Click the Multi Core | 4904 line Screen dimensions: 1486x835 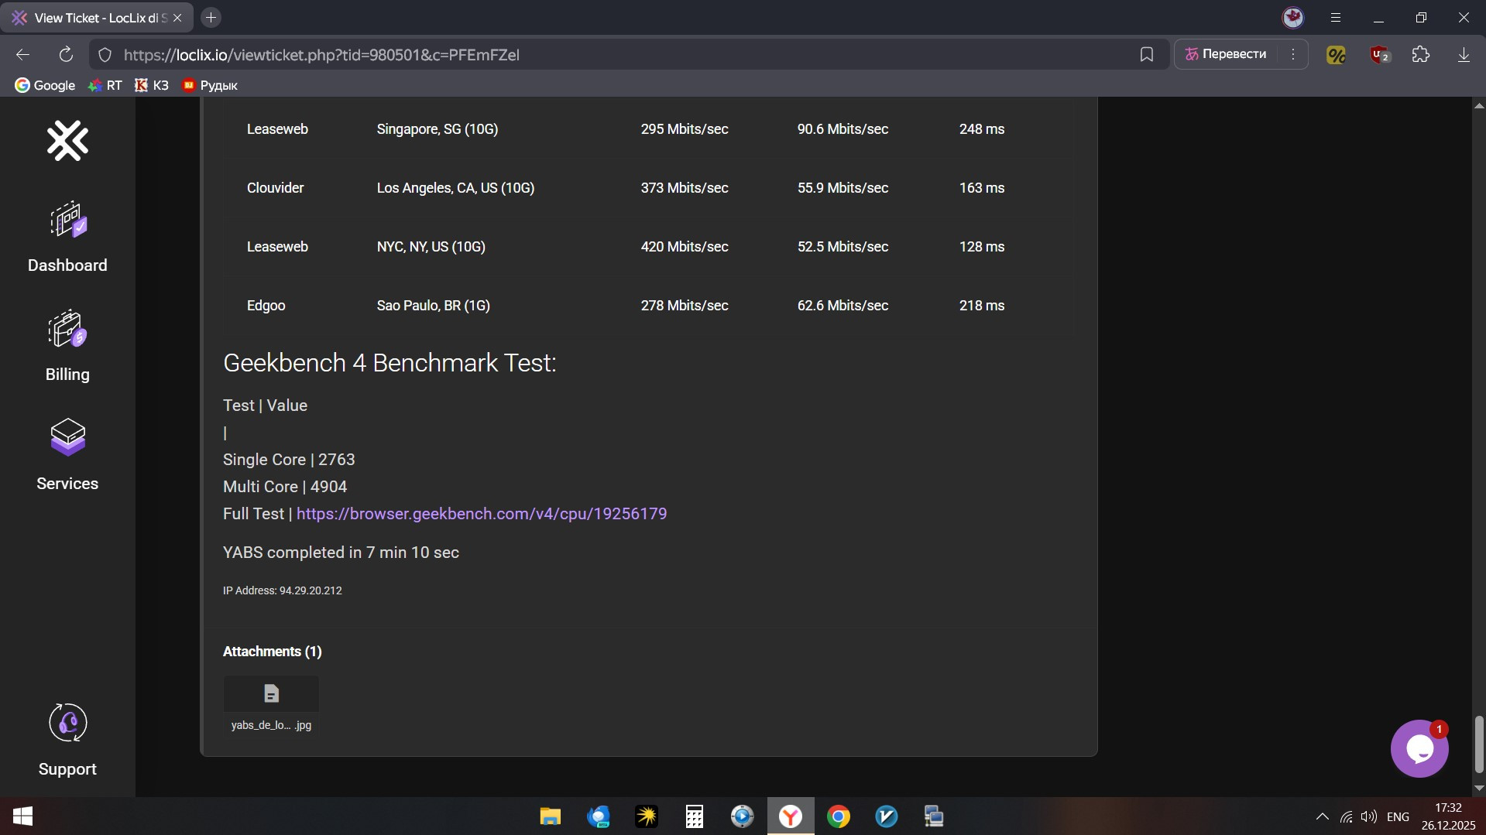tap(285, 487)
